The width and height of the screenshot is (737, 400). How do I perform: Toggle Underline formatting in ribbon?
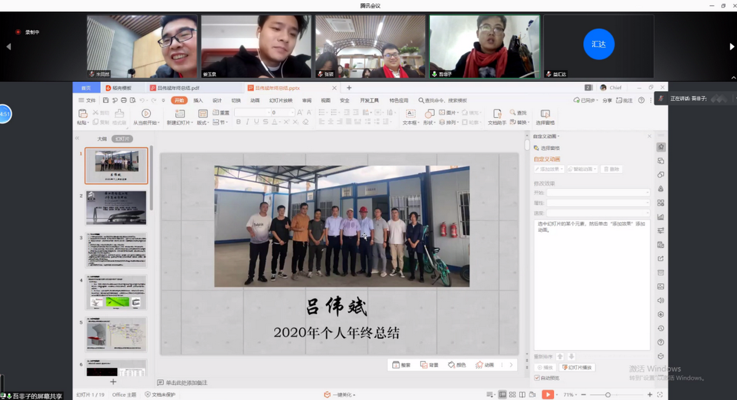tap(256, 122)
